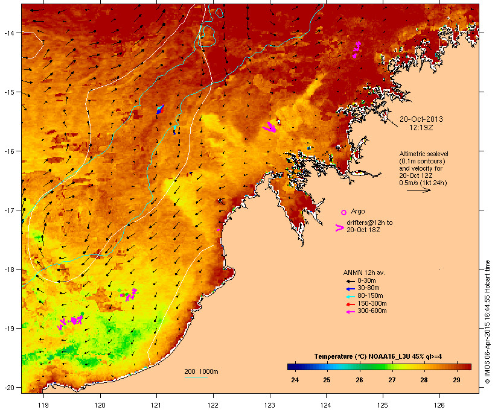495x410 pixels.
Task: Click the colorbar value 26
Action: point(359,380)
